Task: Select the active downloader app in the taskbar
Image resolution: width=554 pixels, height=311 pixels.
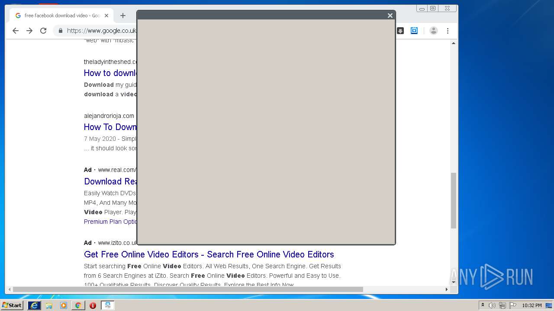Action: click(107, 305)
